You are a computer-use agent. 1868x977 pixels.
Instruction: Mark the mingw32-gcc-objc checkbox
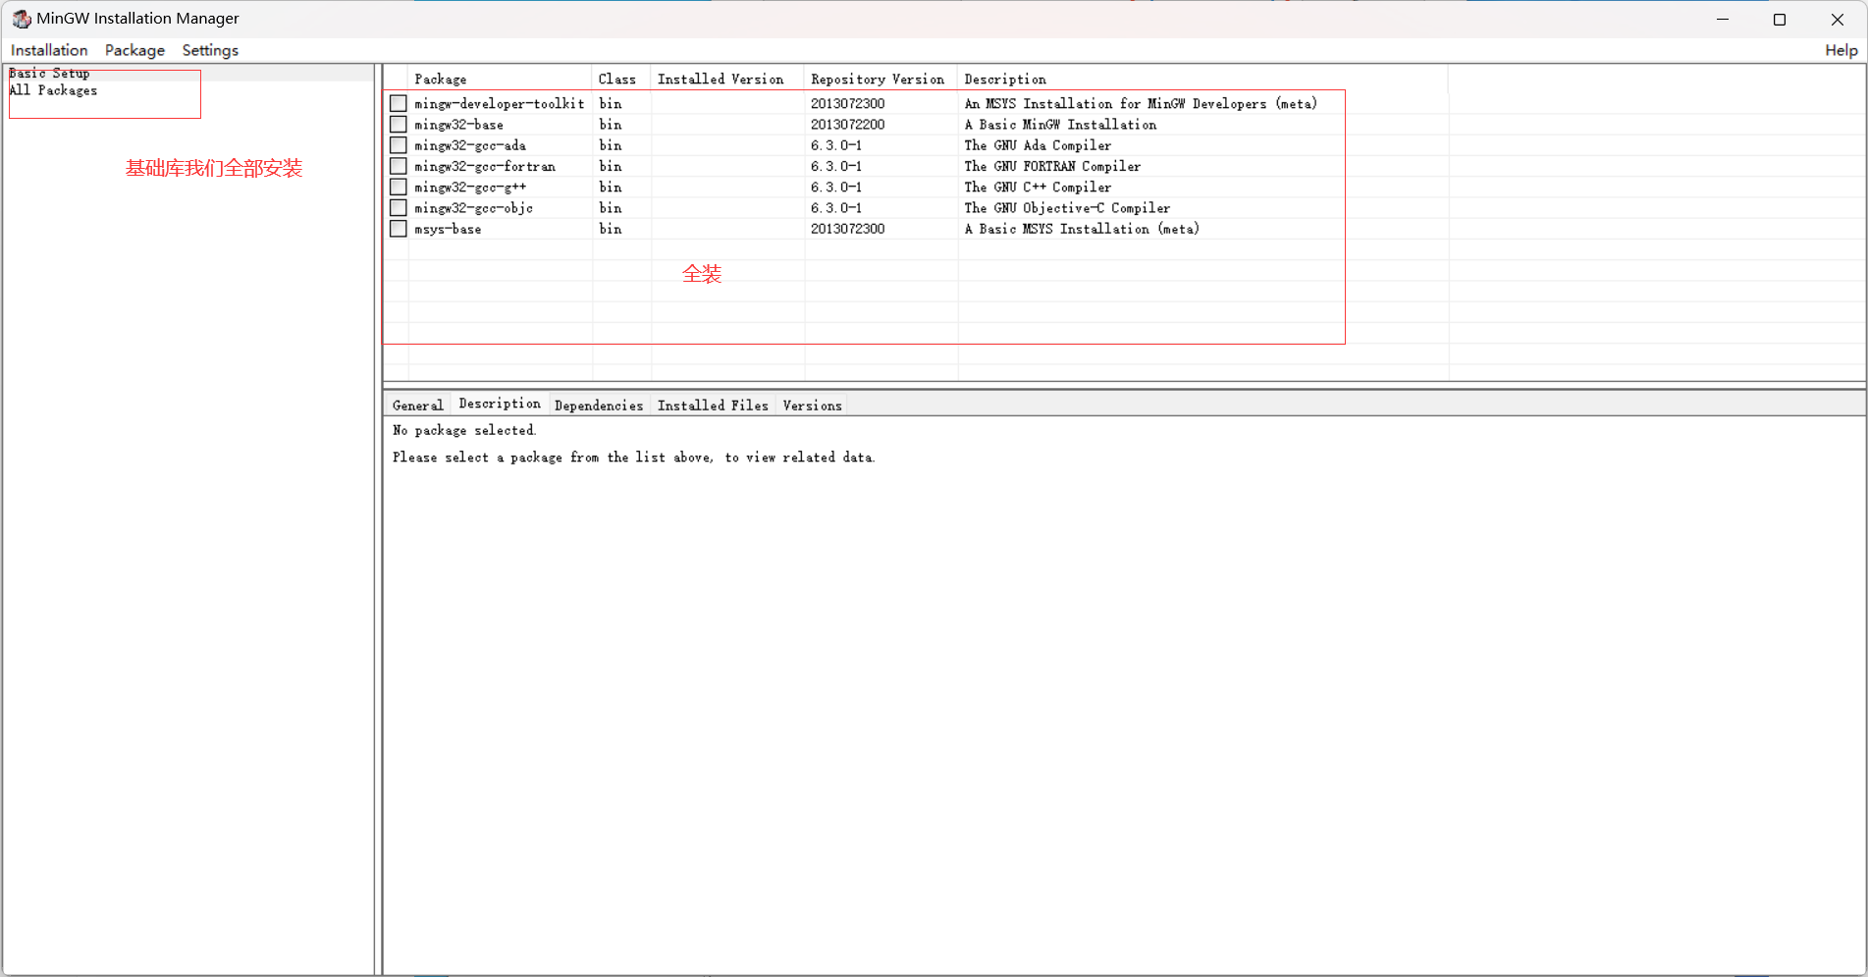coord(399,208)
